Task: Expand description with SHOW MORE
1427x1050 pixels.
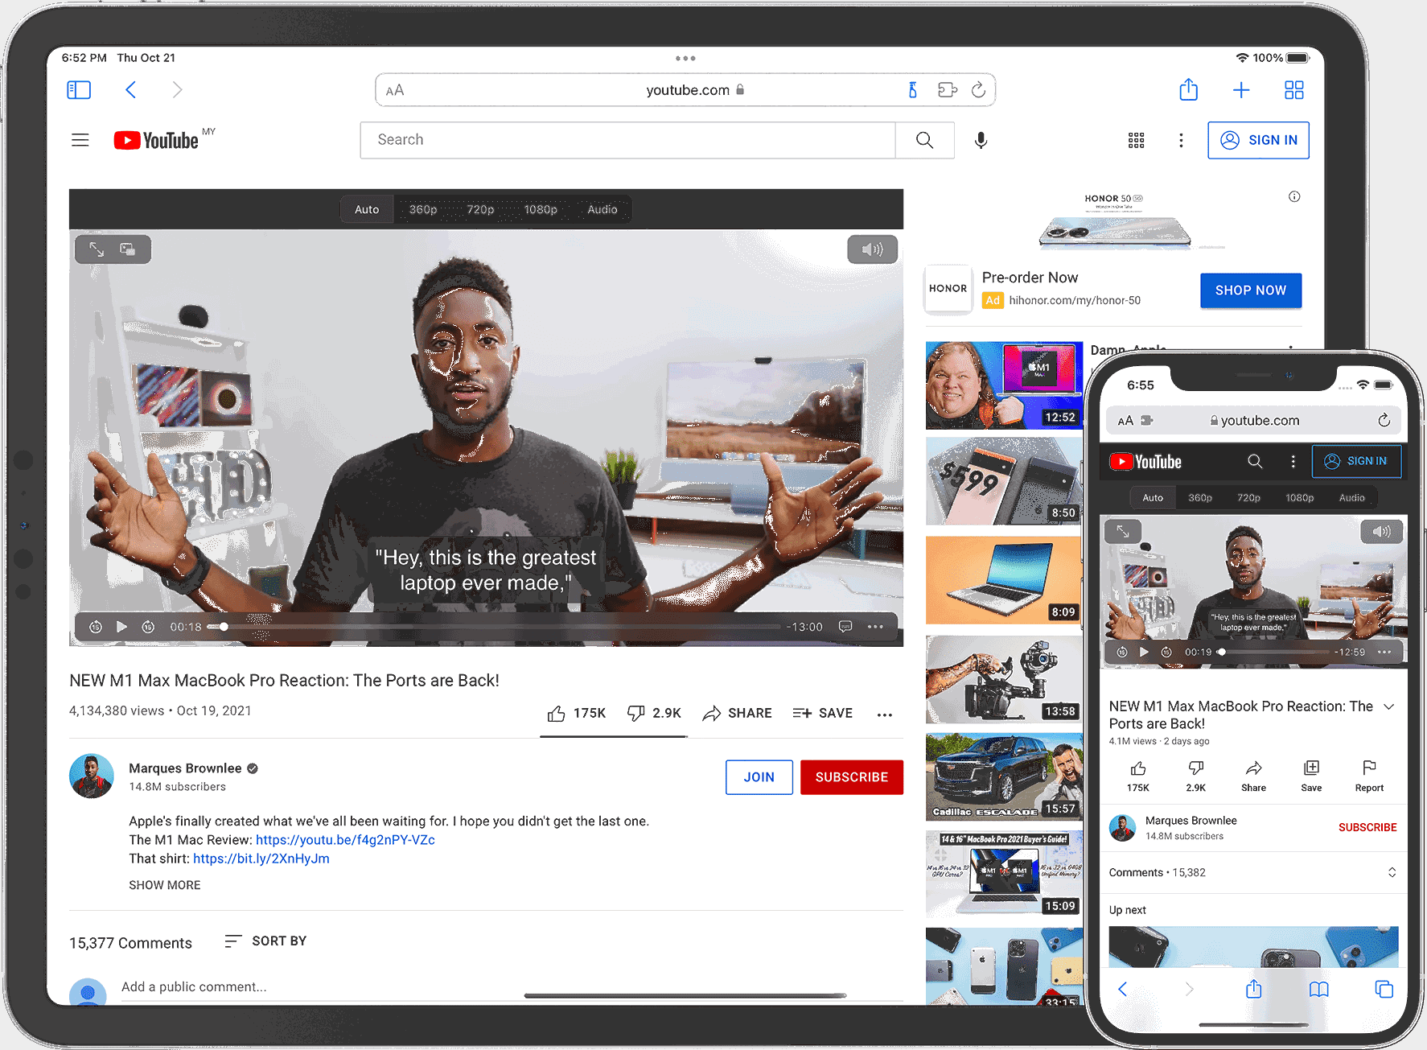Action: [x=165, y=885]
